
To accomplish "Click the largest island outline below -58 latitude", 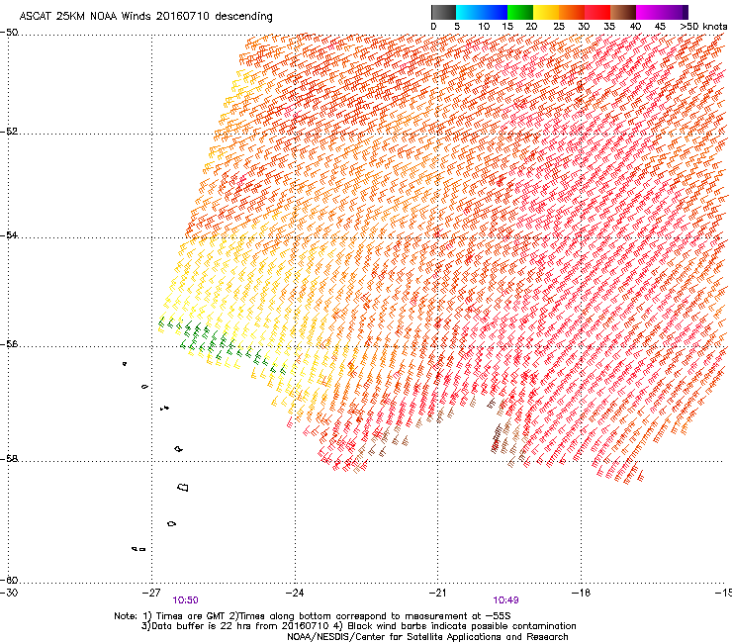I will pyautogui.click(x=183, y=487).
